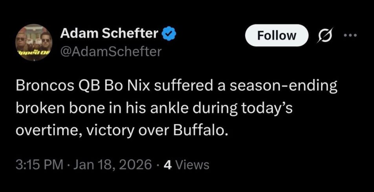Open the three-dot more options menu
The width and height of the screenshot is (374, 192).
click(350, 35)
